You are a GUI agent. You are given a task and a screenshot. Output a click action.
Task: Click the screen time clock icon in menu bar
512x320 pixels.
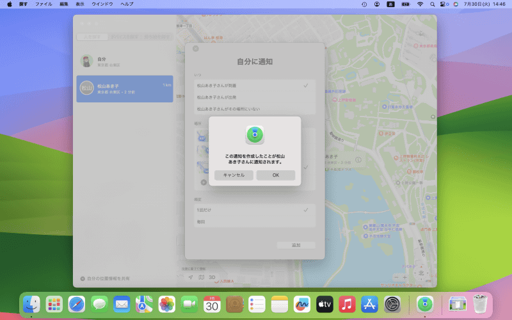pyautogui.click(x=364, y=4)
